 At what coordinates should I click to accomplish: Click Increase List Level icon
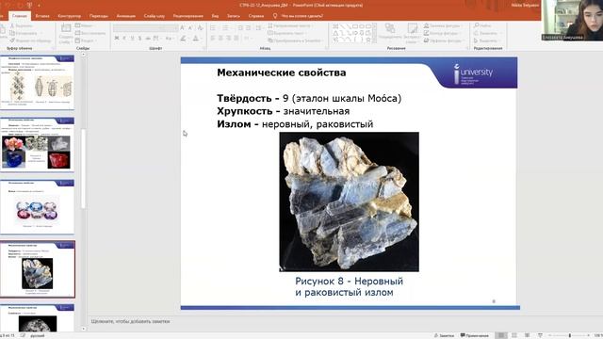[x=248, y=28]
